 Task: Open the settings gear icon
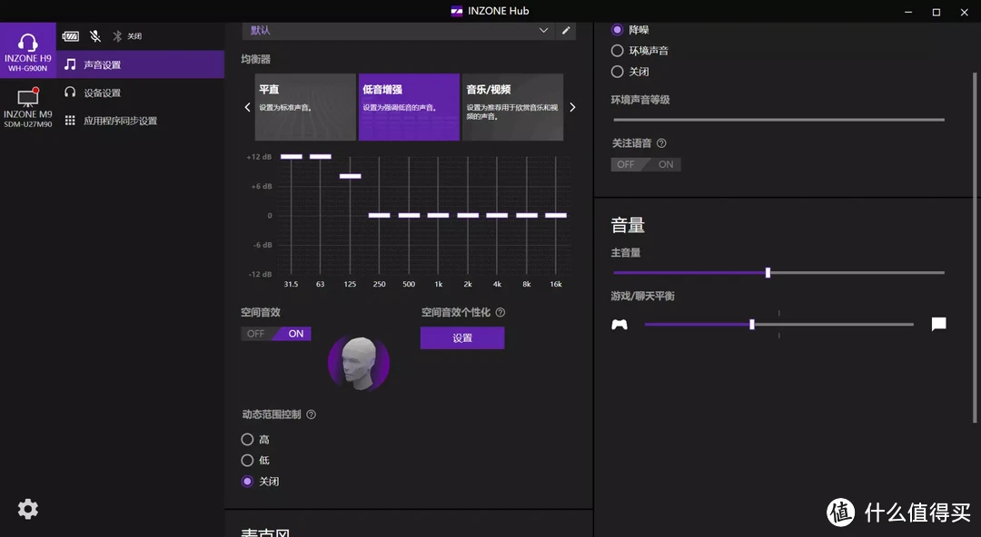(27, 509)
